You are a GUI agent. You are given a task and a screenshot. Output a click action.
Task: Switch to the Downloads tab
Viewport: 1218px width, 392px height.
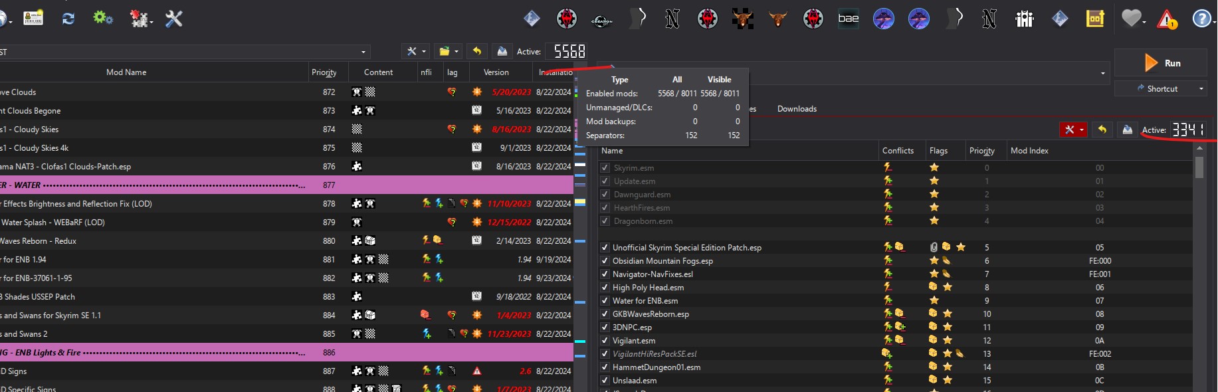[x=797, y=108]
